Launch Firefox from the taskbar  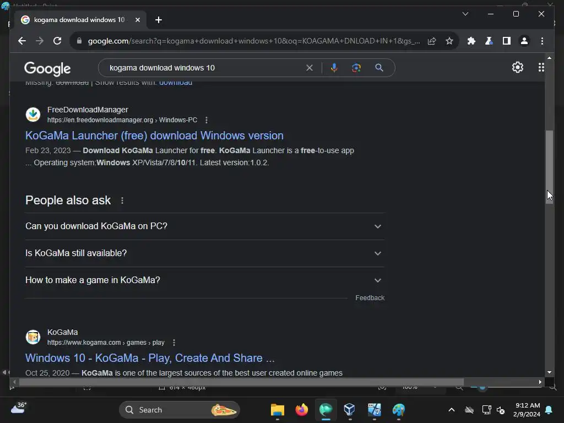click(x=301, y=410)
